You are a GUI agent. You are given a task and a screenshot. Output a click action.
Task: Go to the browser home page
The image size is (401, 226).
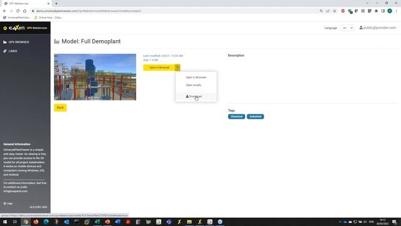[x=24, y=11]
